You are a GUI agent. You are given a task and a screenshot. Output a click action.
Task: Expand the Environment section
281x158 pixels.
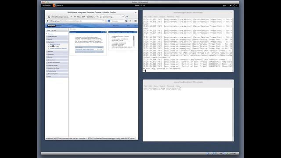(57, 60)
